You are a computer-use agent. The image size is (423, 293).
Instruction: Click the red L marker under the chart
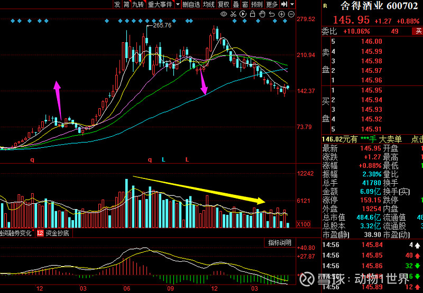tap(187, 159)
